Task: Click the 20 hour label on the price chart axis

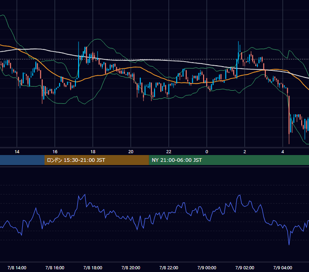Action: point(131,152)
